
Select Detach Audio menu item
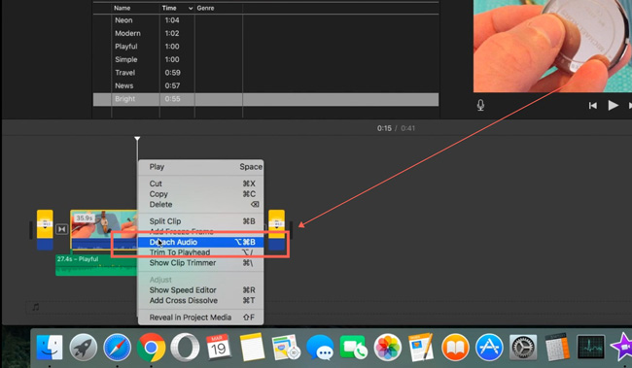[x=200, y=242]
